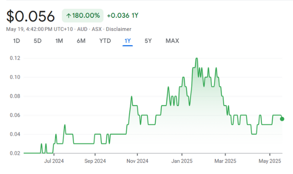Screen dimensions: 293x174
Task: Click the $0.056 price value
Action: pyautogui.click(x=31, y=16)
